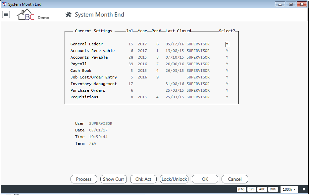This screenshot has height=195, width=309.
Task: Minimize the System Month End window
Action: pos(280,4)
